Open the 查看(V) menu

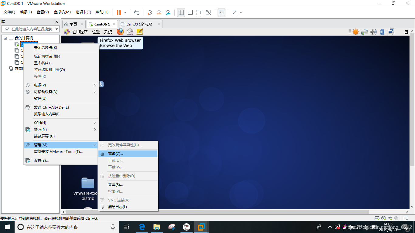pos(43,12)
